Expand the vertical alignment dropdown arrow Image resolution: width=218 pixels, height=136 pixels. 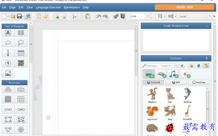[x=165, y=16]
